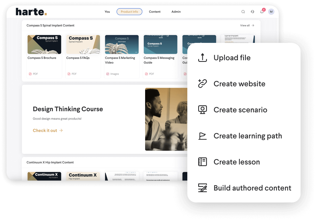The width and height of the screenshot is (318, 222).
Task: Open the notifications bell
Action: (x=262, y=12)
